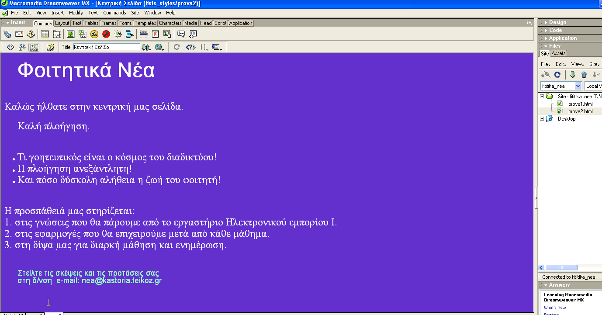The image size is (602, 315).
Task: Open the Site menu in the menu bar
Action: [135, 13]
